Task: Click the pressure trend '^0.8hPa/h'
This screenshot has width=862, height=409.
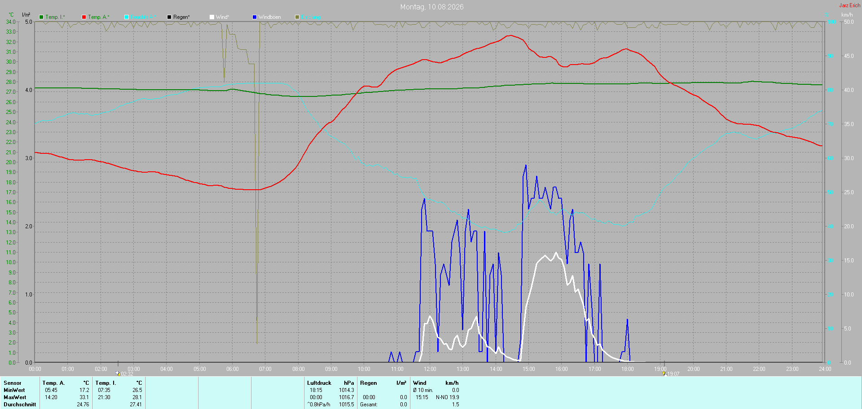Action: pyautogui.click(x=319, y=405)
